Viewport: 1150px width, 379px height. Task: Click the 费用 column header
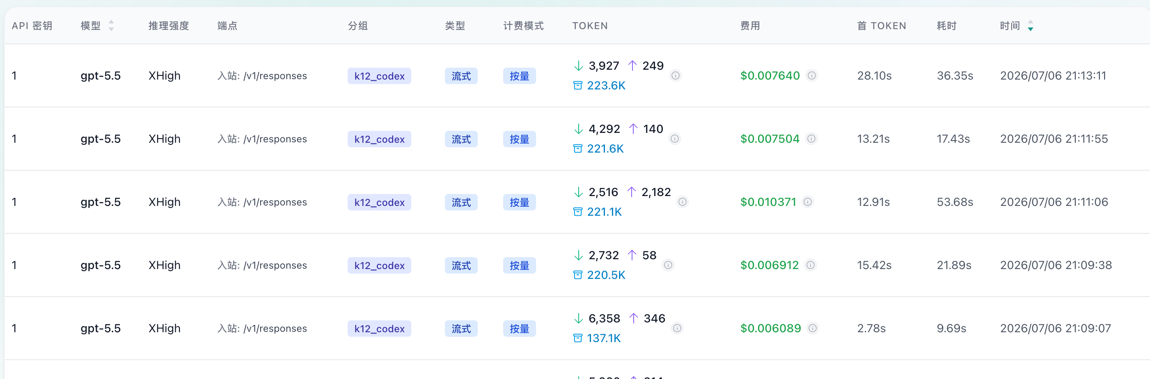750,26
